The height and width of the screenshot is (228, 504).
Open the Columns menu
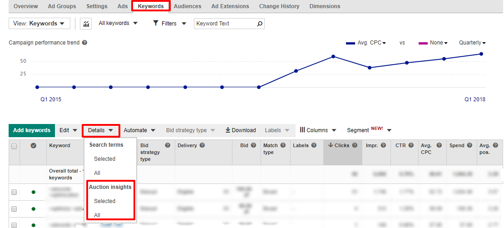point(318,130)
